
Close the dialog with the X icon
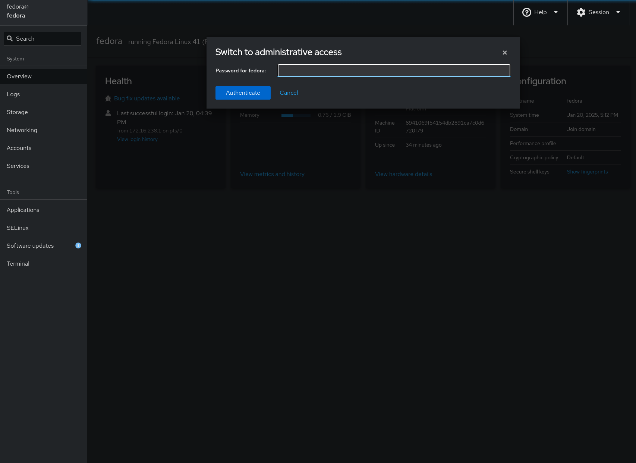(x=504, y=53)
